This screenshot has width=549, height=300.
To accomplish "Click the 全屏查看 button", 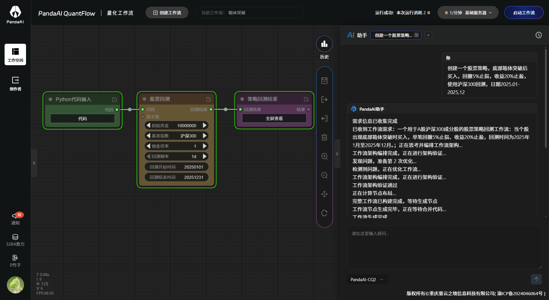I will pyautogui.click(x=274, y=118).
